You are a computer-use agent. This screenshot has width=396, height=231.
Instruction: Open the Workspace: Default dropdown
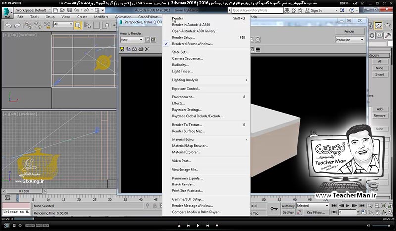tap(33, 10)
